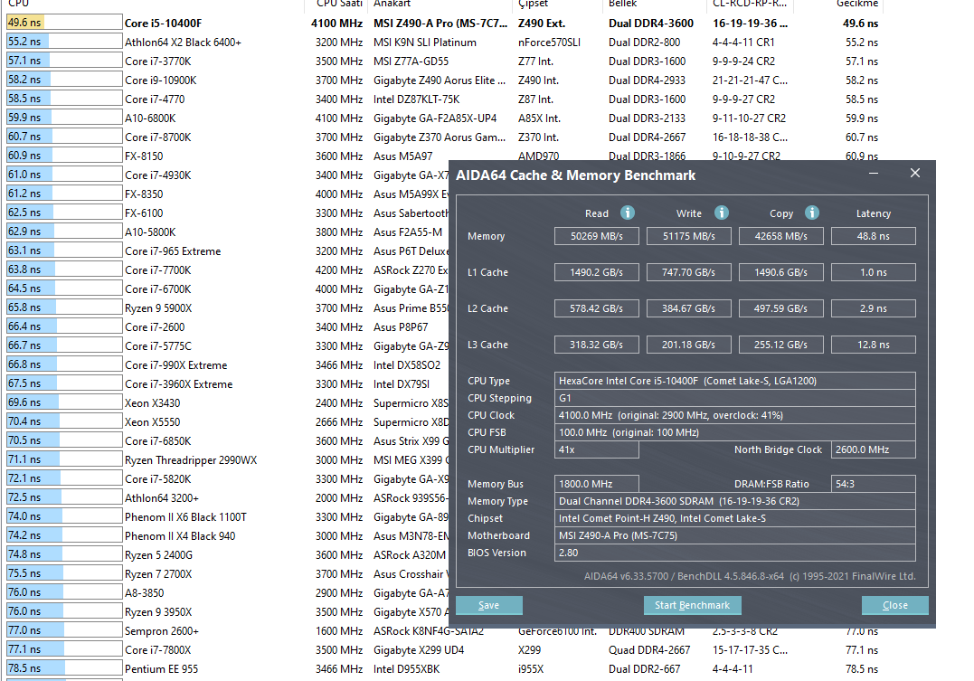Click the Quad DDR4-2667 memory cell
The image size is (974, 681).
pyautogui.click(x=649, y=650)
